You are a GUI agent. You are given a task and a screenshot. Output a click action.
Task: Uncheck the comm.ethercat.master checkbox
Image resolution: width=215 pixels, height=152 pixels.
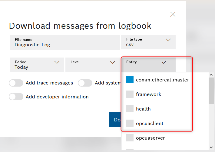click(130, 80)
